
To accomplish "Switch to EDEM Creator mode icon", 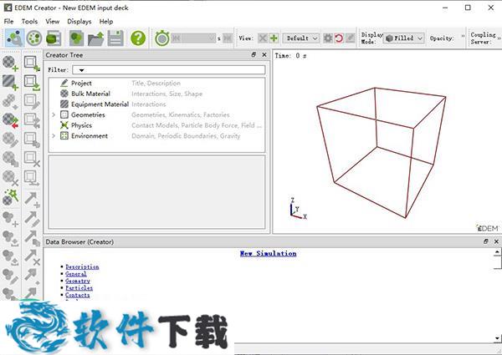I will 14,38.
